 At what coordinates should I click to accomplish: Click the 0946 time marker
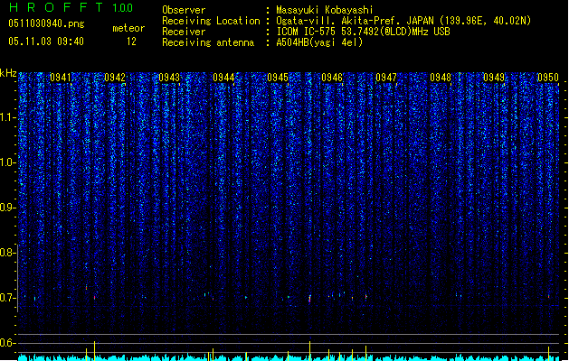[x=332, y=78]
